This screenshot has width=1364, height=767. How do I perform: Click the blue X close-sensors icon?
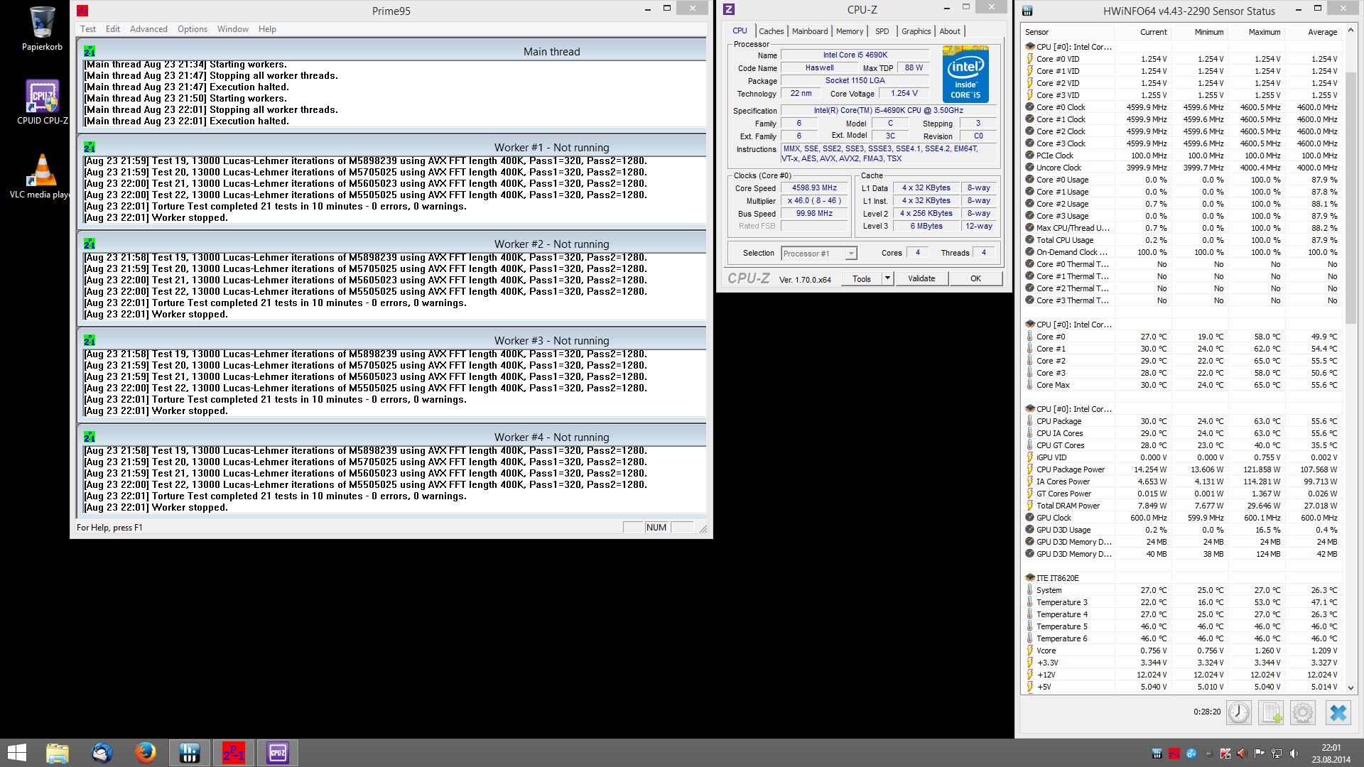click(1338, 712)
